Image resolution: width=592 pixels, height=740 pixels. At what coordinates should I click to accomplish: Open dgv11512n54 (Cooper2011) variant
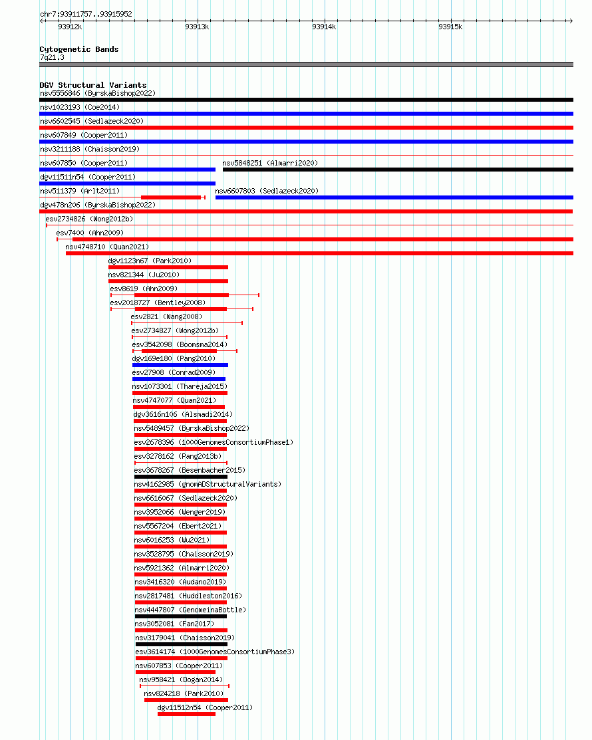(186, 714)
